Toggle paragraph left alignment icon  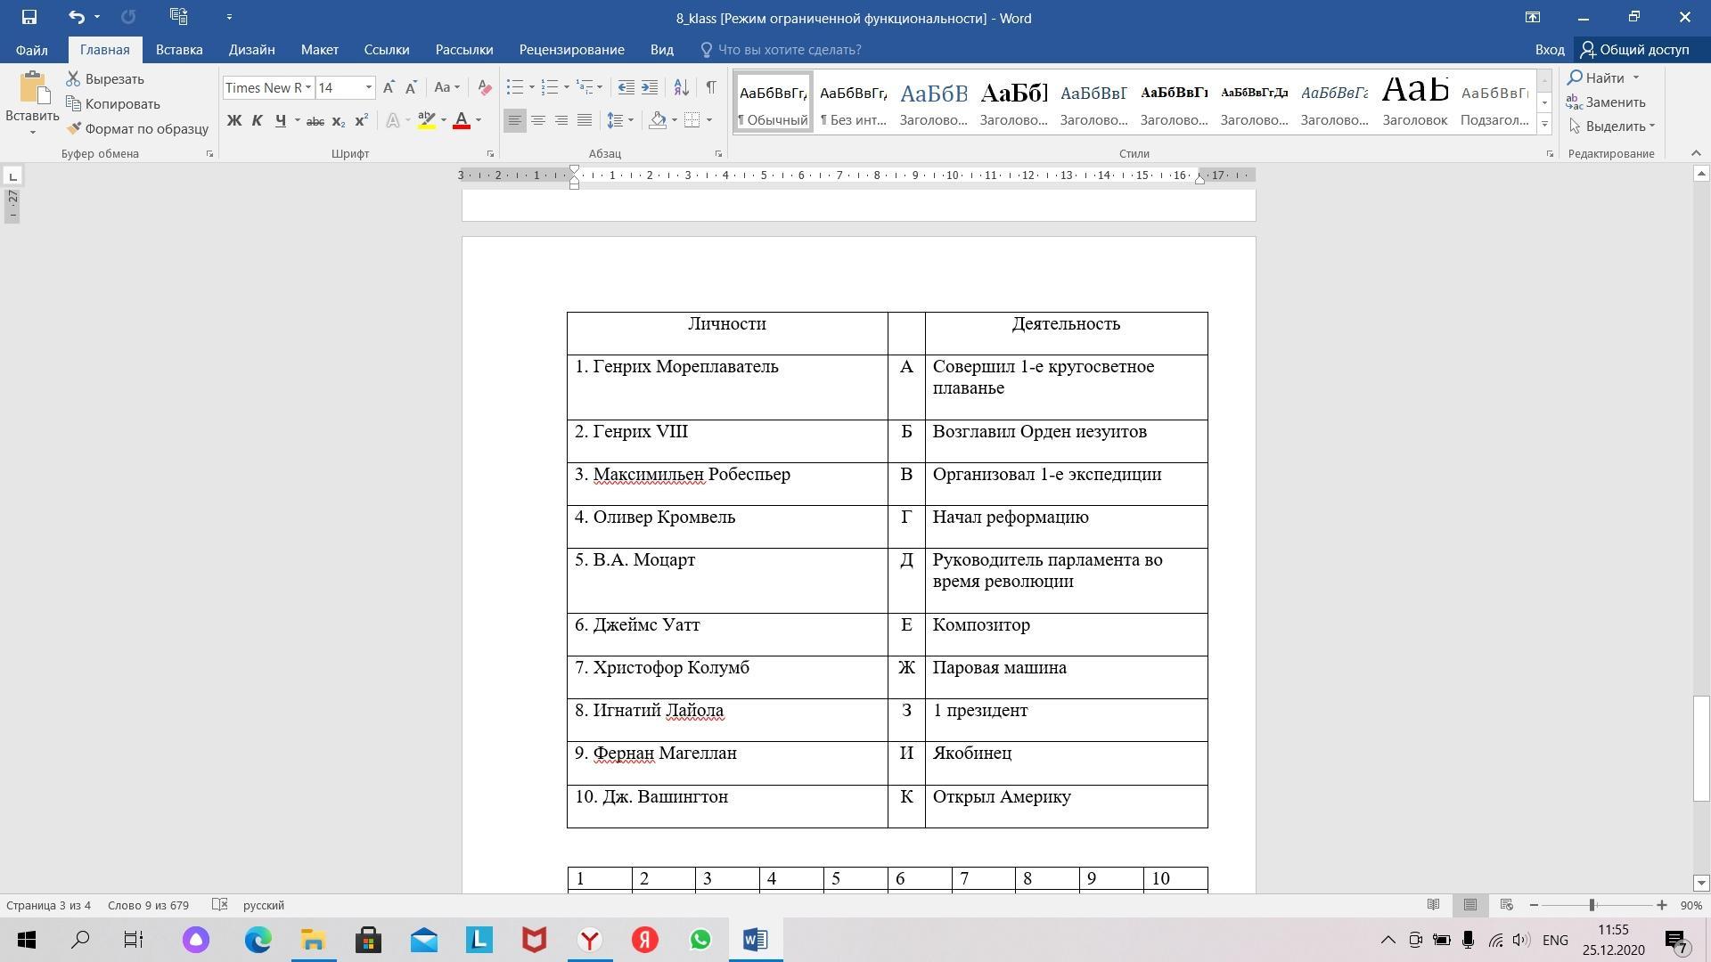(x=515, y=120)
